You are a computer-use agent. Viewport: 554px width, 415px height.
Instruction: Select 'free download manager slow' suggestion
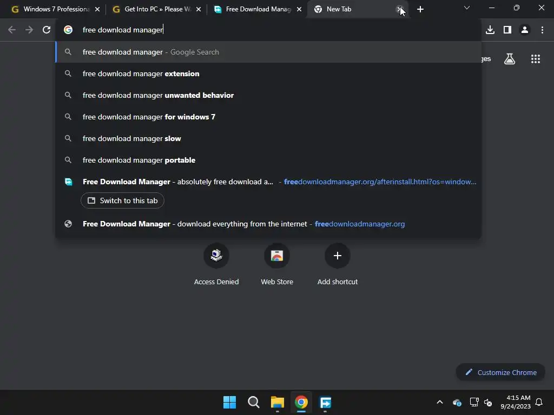pyautogui.click(x=268, y=138)
